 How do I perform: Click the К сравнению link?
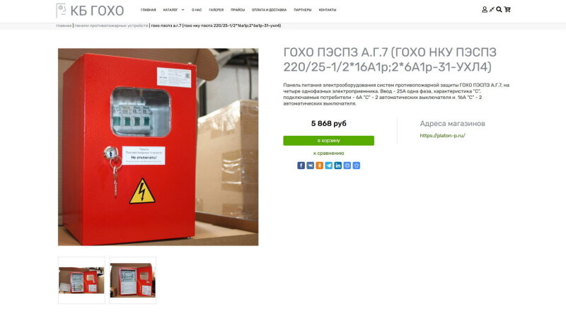point(328,153)
